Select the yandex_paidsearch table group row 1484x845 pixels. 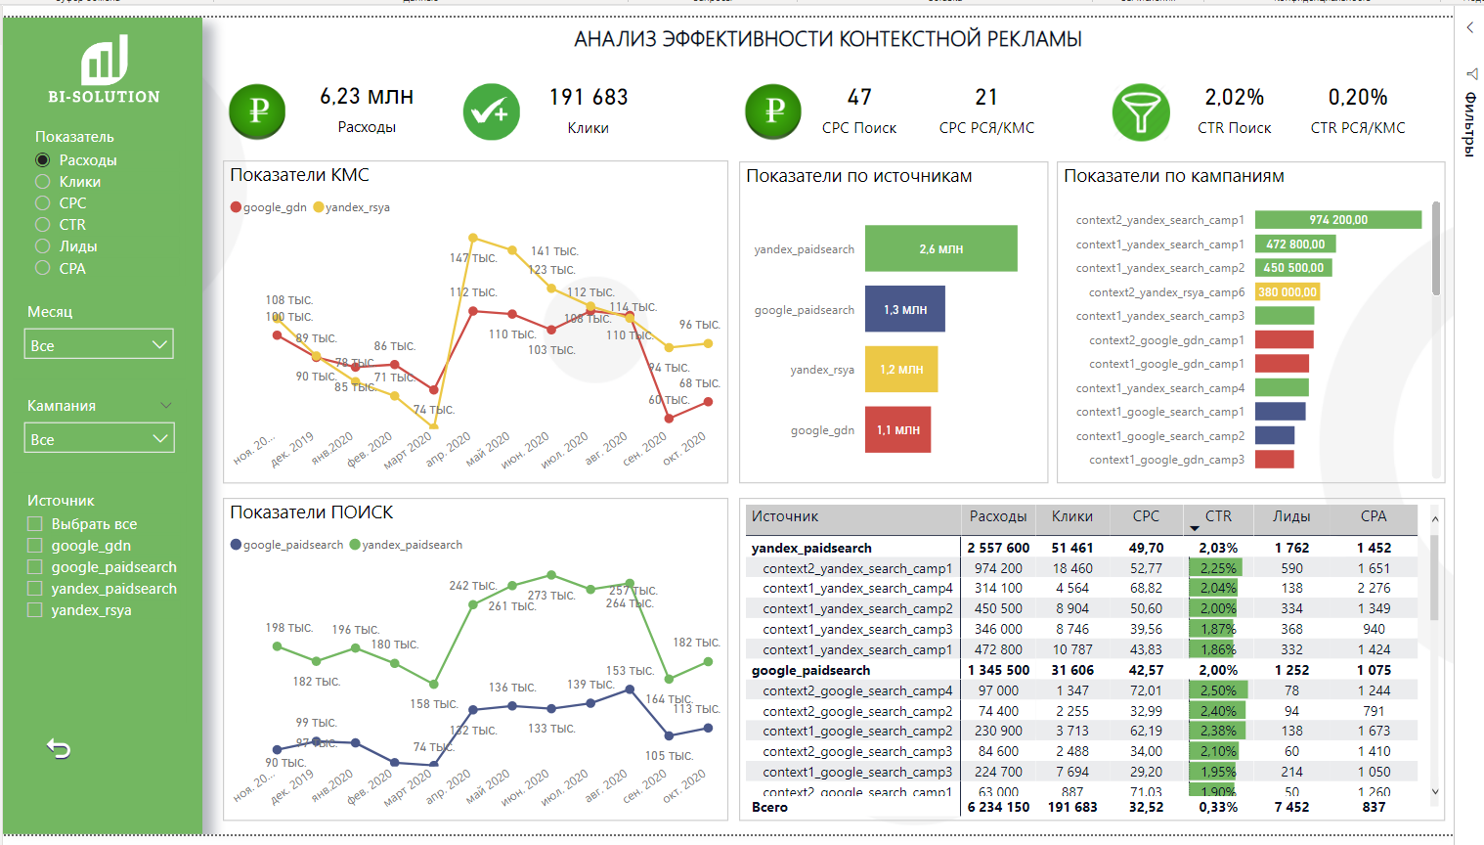point(1082,548)
